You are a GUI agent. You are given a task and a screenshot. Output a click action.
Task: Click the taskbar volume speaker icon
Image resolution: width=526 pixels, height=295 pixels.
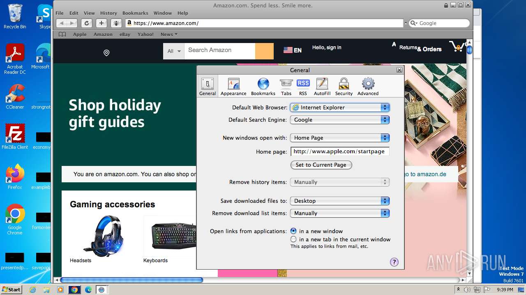coord(467,290)
